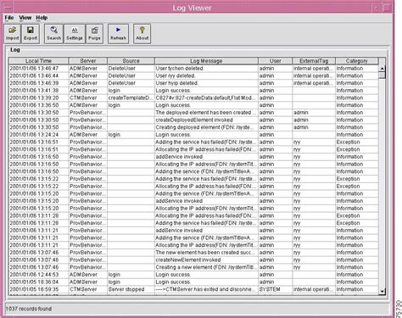Viewport: 402px width, 318px height.
Task: Click the Export toolbar icon
Action: point(31,34)
